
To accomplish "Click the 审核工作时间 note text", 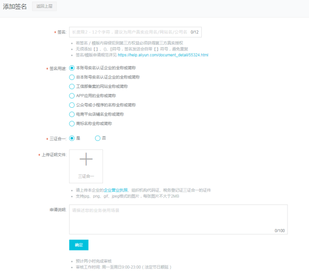I will coord(124,267).
